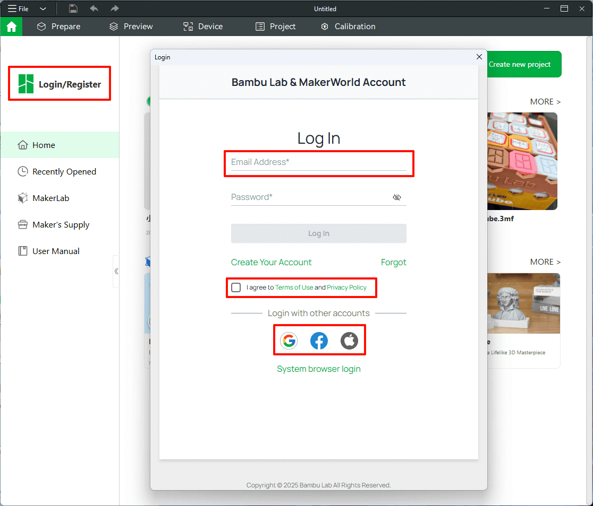Click the green Home icon in toolbar
The image size is (593, 506).
click(11, 27)
